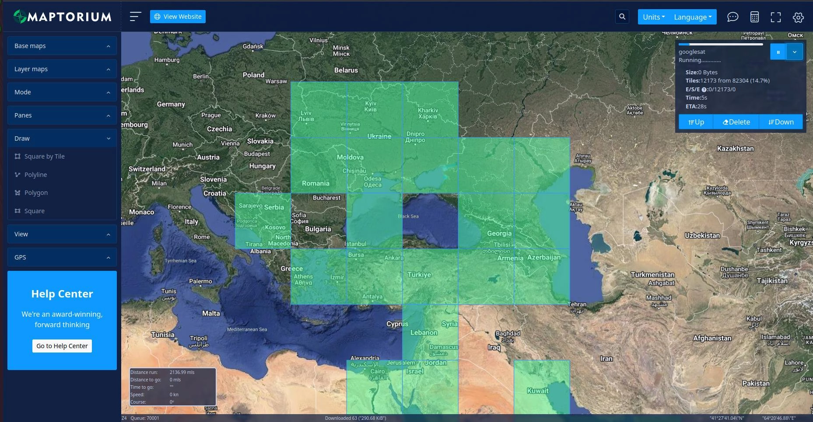
Task: Move the job Up in the queue
Action: coord(696,122)
